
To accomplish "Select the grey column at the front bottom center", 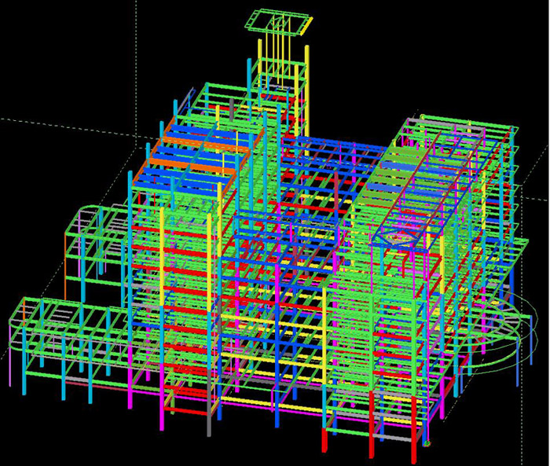I will (x=210, y=404).
